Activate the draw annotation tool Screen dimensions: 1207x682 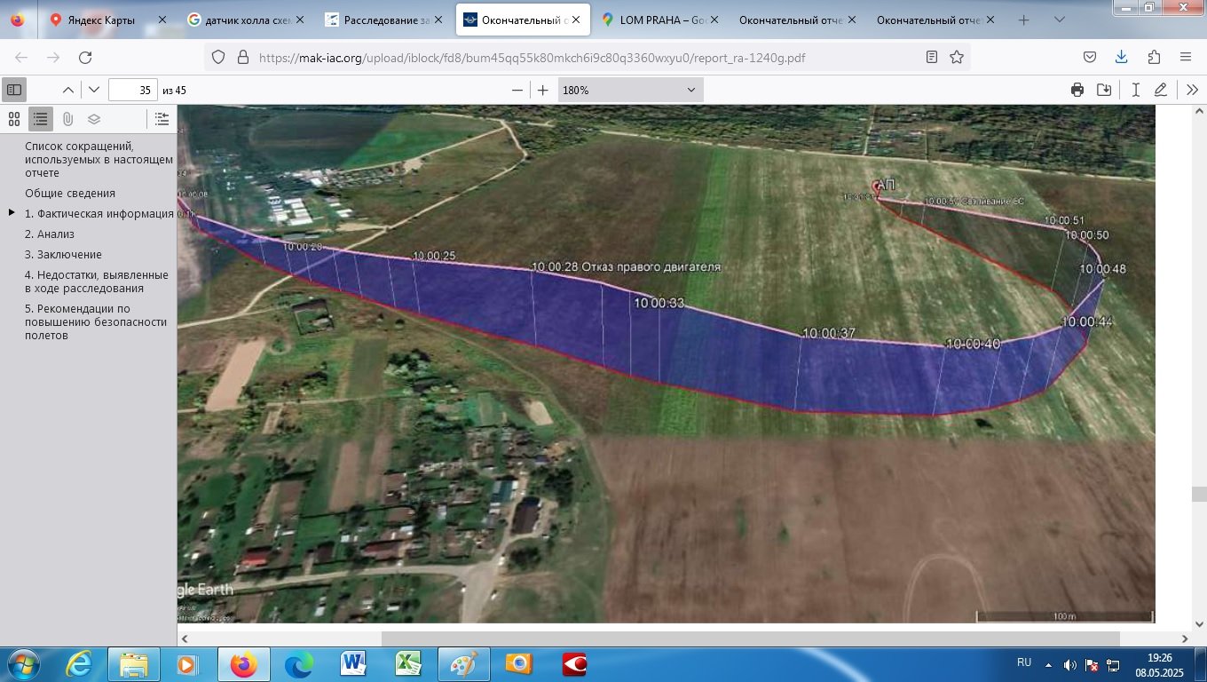click(x=1161, y=90)
